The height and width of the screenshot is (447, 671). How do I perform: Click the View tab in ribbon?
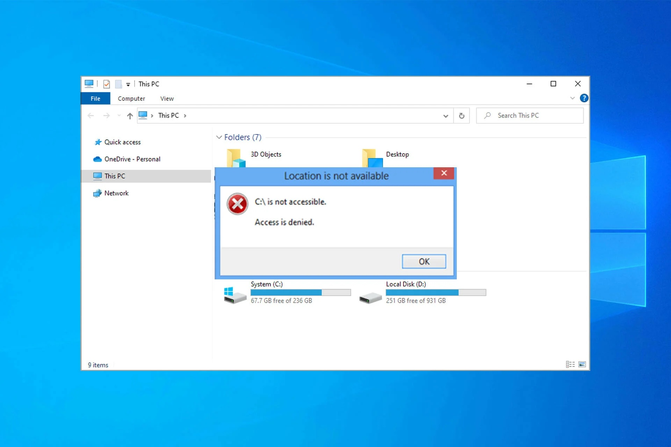pos(166,98)
